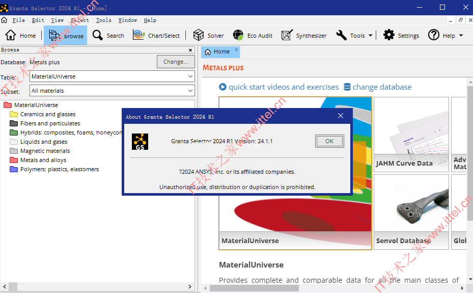
Task: Open Settings gear
Action: pyautogui.click(x=401, y=35)
